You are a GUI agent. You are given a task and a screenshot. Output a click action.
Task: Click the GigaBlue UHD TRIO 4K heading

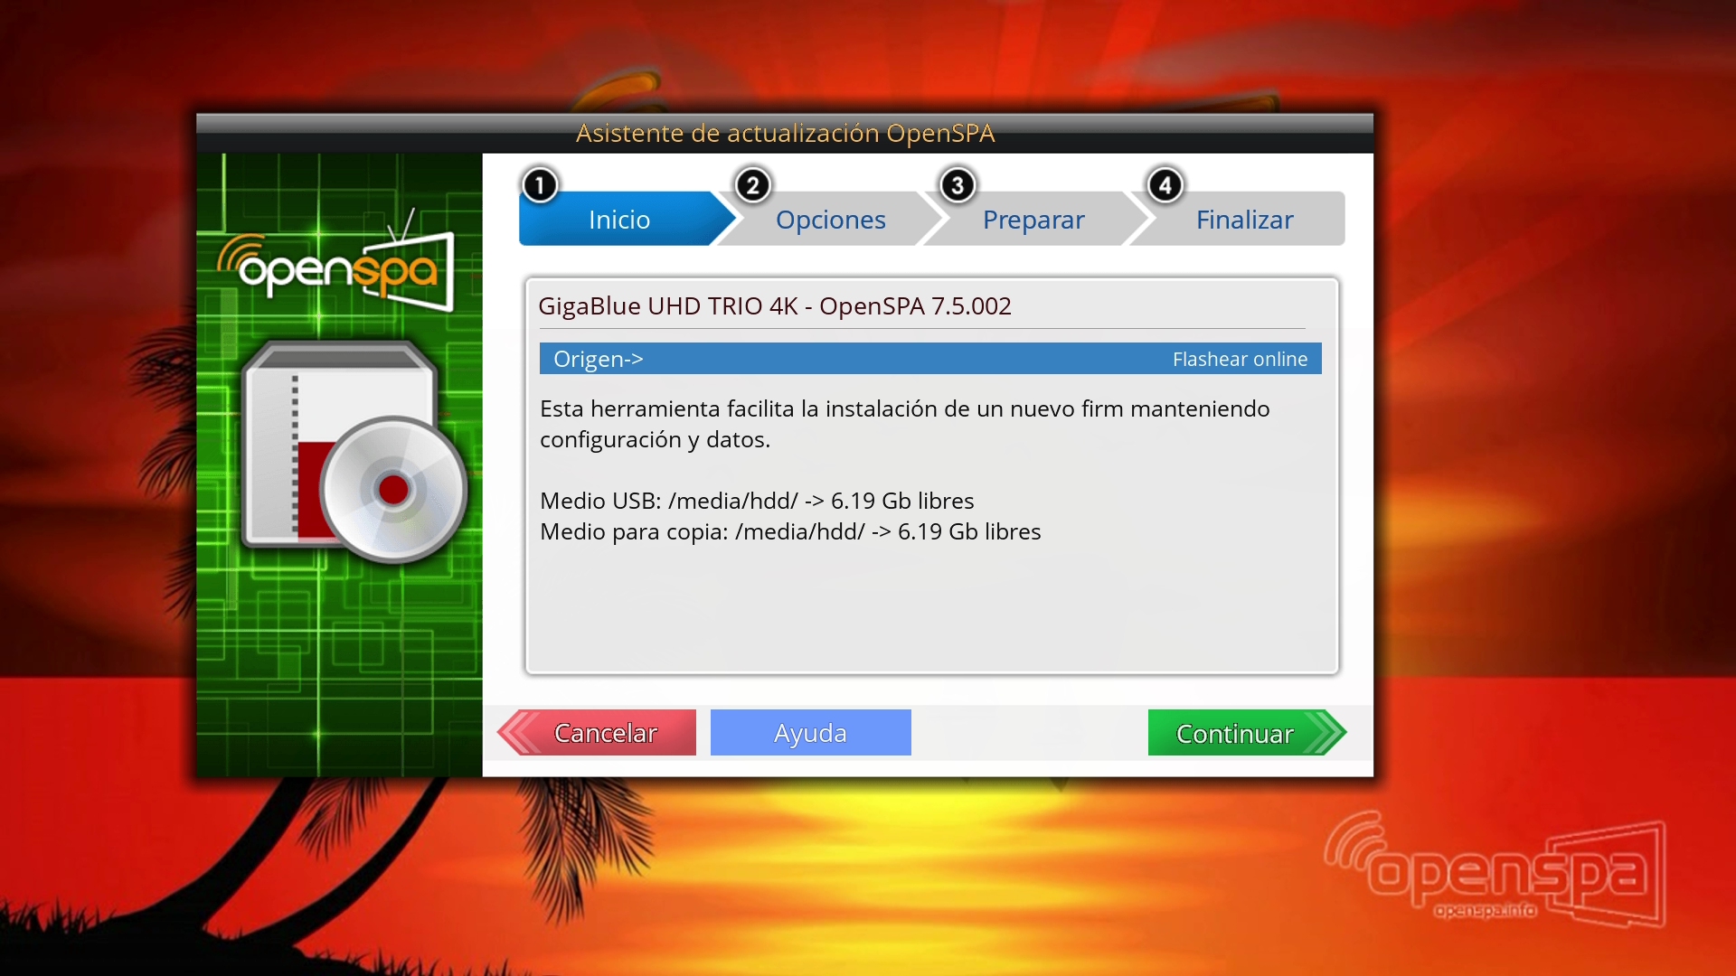774,306
